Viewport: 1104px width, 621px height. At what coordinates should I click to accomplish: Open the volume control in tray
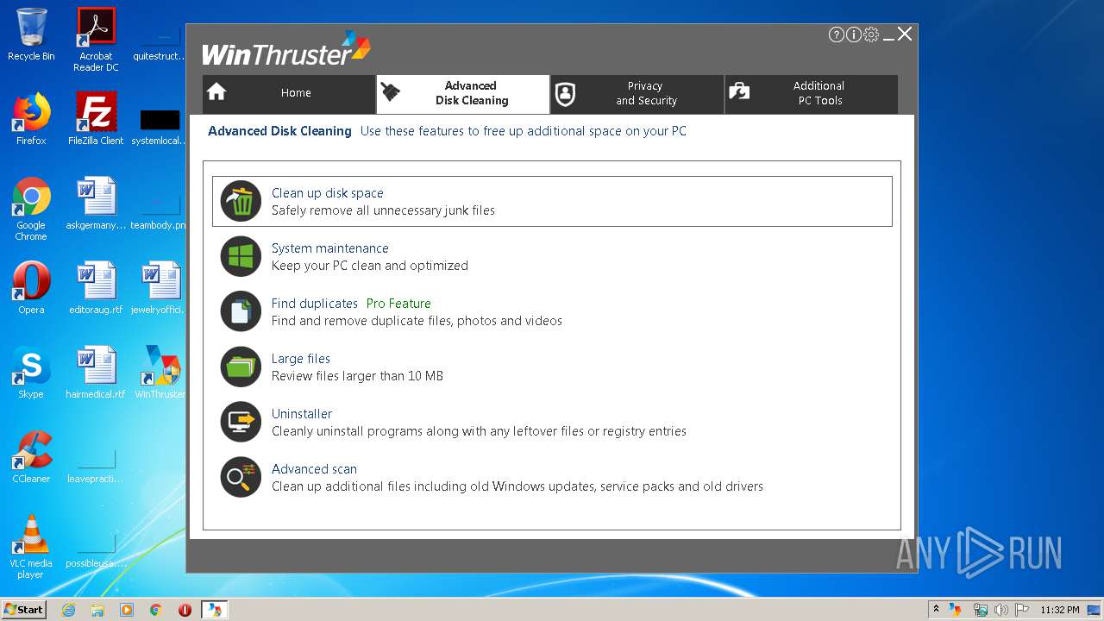click(x=1000, y=610)
